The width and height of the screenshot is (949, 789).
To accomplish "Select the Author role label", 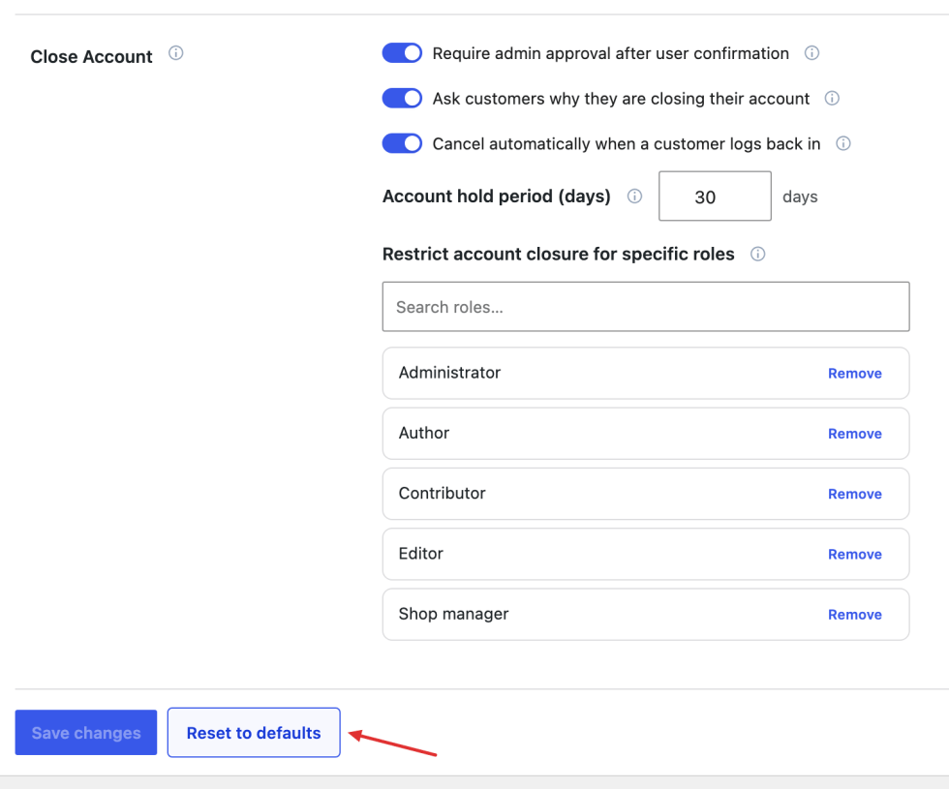I will [x=424, y=434].
